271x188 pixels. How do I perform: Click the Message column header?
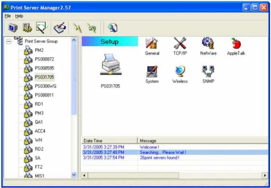pos(203,141)
